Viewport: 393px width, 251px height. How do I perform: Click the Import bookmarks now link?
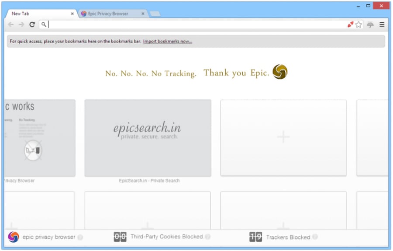[x=168, y=41]
